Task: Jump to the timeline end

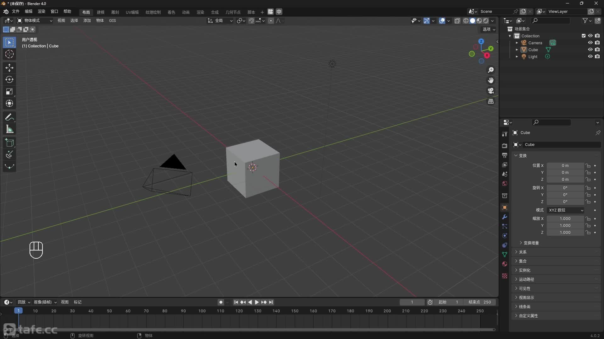Action: pyautogui.click(x=271, y=302)
